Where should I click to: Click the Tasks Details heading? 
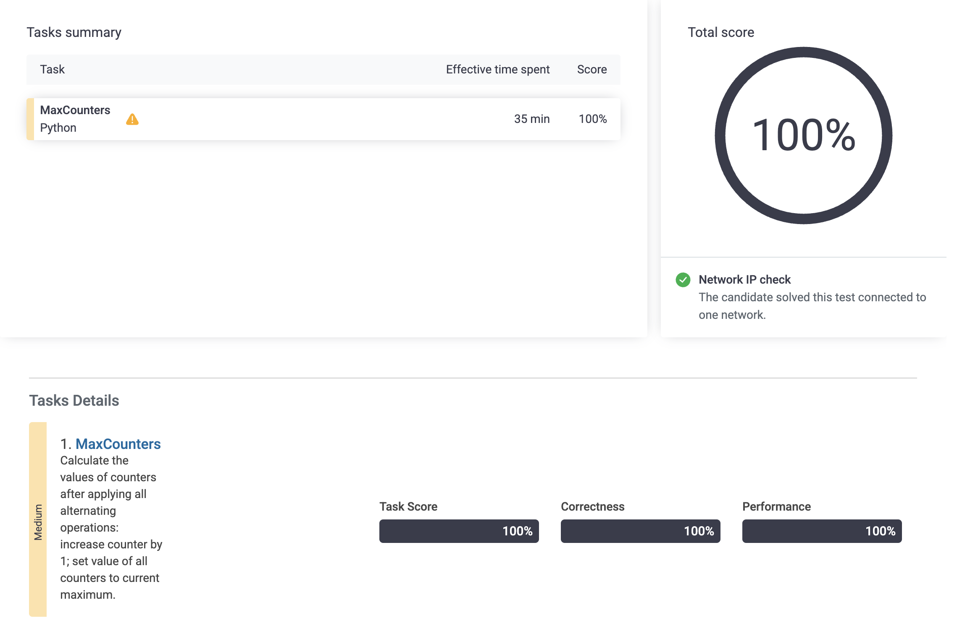[x=74, y=401]
